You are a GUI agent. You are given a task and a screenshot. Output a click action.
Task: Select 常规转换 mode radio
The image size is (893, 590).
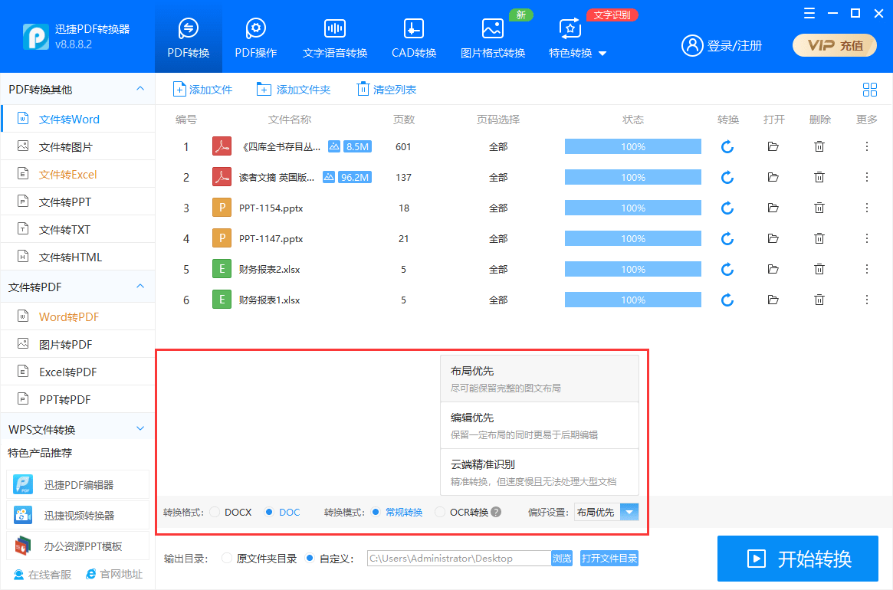point(376,512)
